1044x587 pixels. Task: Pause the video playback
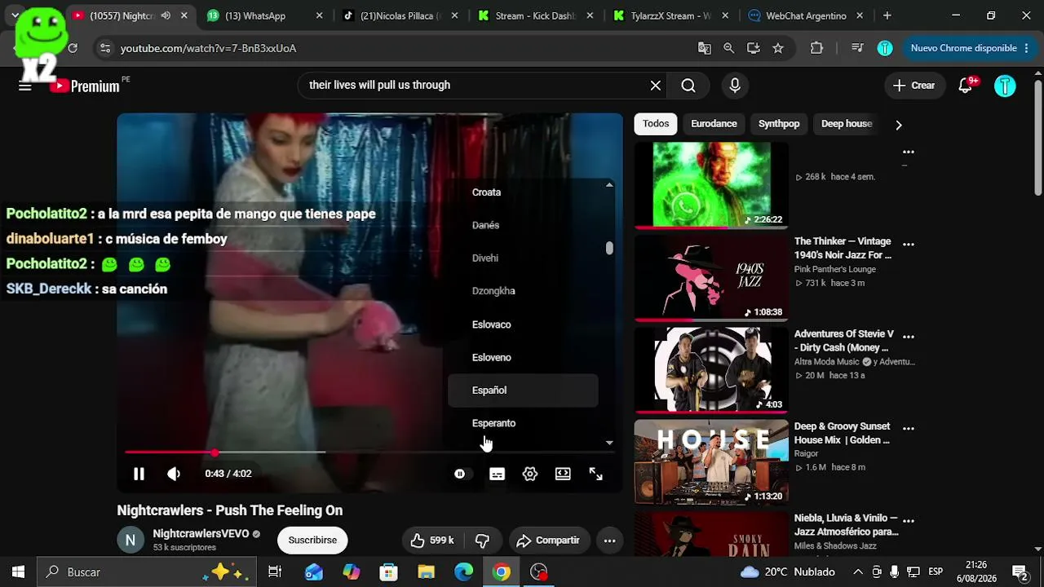coord(139,474)
